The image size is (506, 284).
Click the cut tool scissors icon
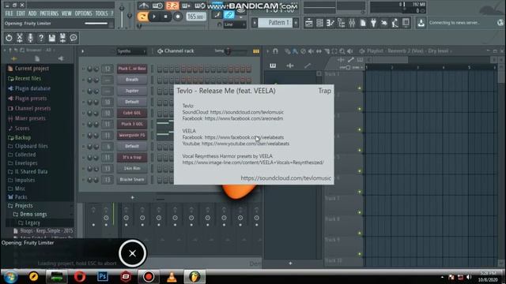20,38
